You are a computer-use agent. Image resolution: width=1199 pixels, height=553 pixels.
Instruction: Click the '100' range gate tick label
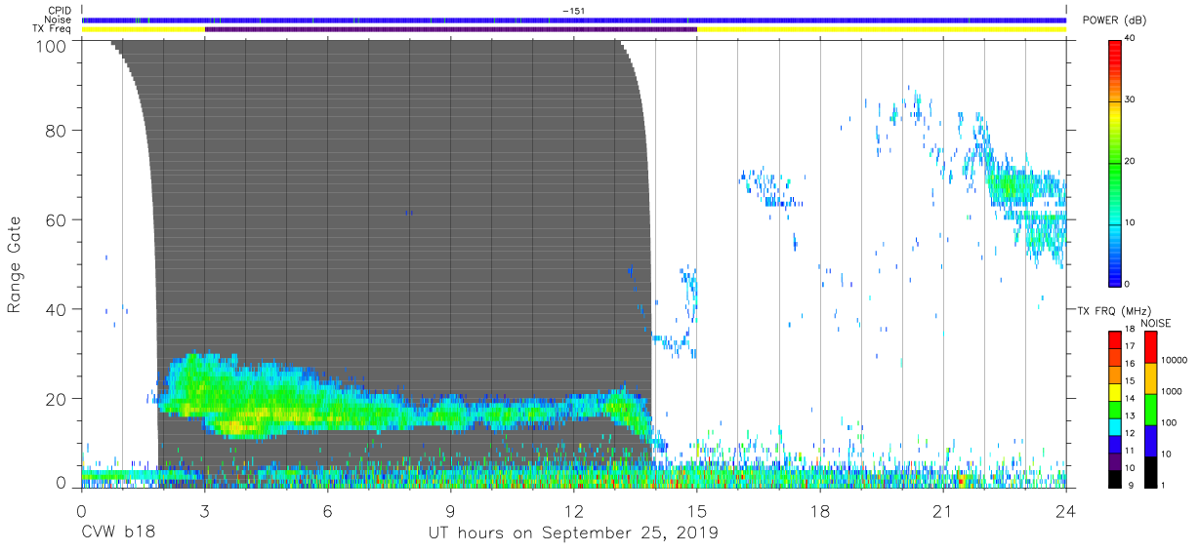click(51, 46)
